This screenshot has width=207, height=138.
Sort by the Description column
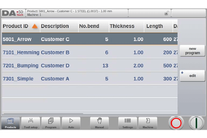point(55,26)
